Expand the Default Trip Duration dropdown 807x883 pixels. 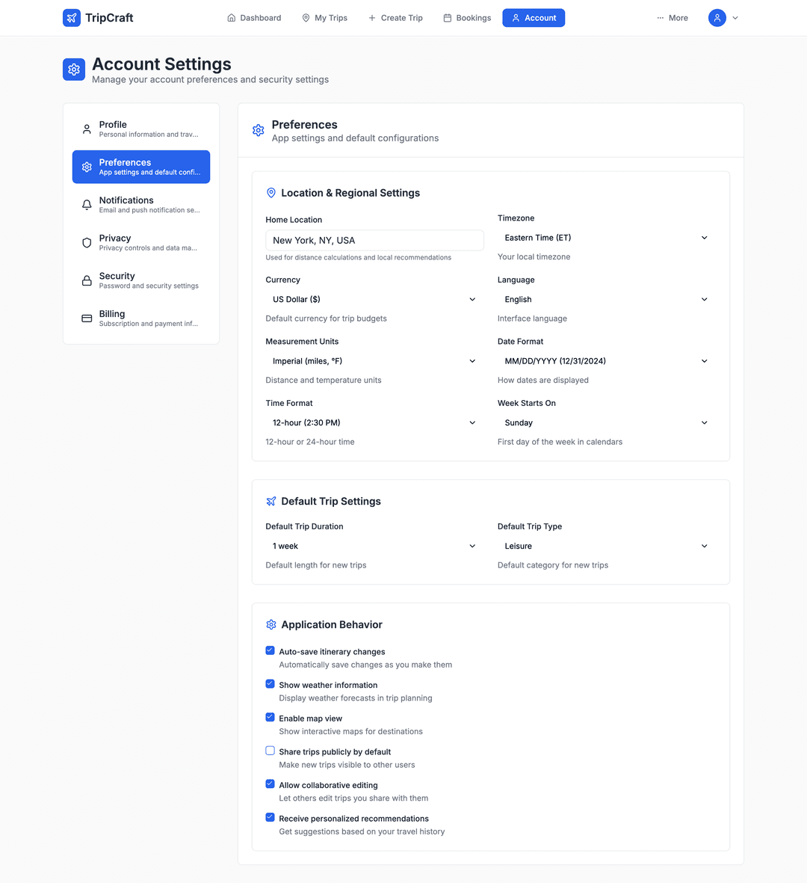point(374,546)
